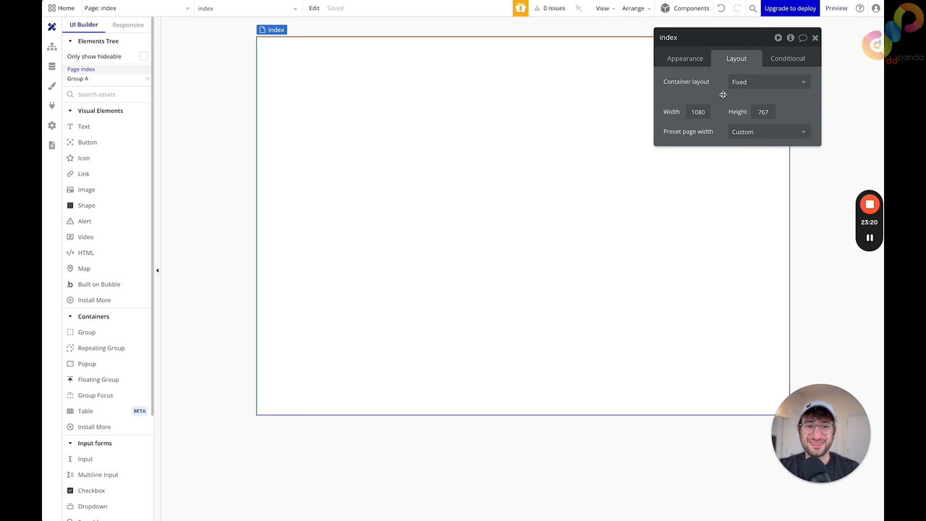Viewport: 926px width, 521px height.
Task: Click the Preview link
Action: [836, 8]
